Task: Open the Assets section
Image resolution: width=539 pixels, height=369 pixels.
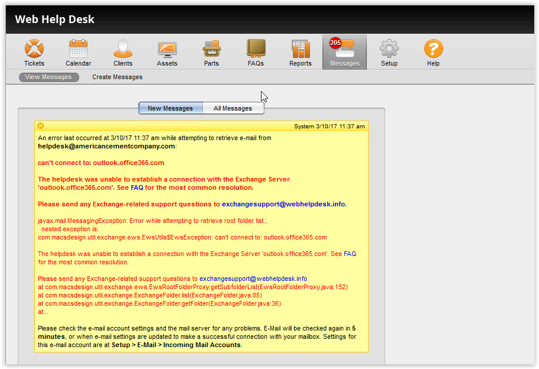Action: coord(167,53)
